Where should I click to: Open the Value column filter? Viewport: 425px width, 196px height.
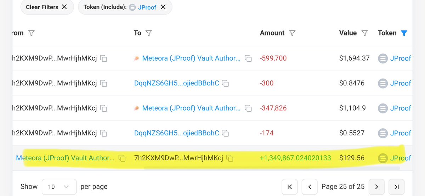[364, 33]
